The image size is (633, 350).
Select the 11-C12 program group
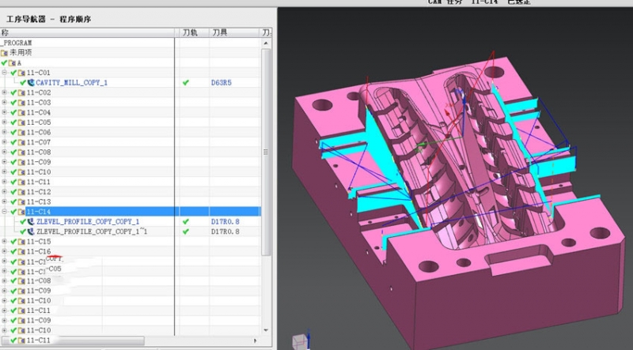(39, 192)
